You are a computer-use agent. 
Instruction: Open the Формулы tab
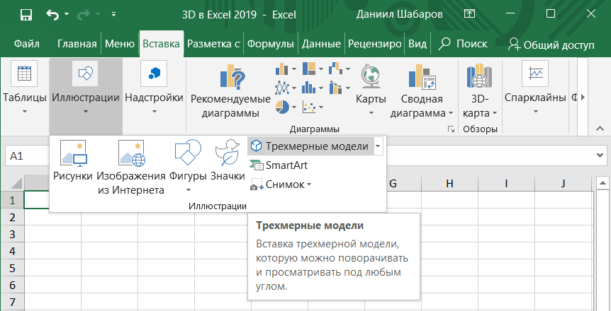271,44
